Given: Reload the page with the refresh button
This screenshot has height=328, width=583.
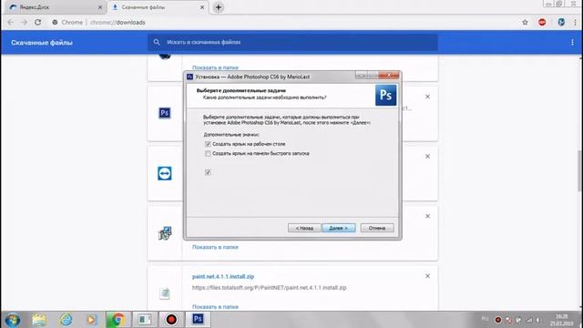Looking at the screenshot, I should click(38, 22).
